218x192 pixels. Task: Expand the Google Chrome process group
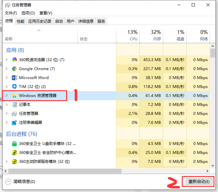coord(6,69)
